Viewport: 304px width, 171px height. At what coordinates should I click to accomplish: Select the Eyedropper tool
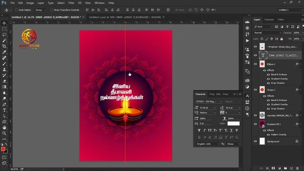[x=4, y=52]
